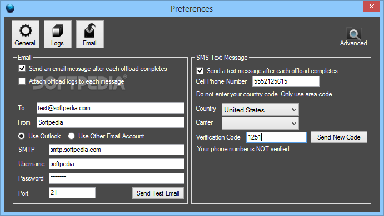Image resolution: width=384 pixels, height=216 pixels.
Task: Uncheck Send an email message after each offload
Action: (22, 69)
